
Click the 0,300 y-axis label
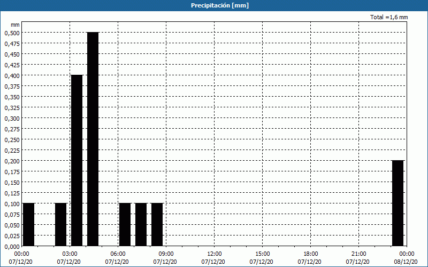(x=12, y=119)
